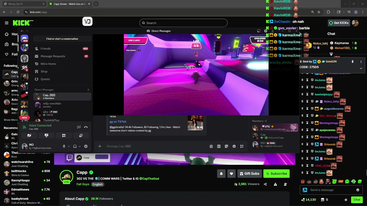Image resolution: width=367 pixels, height=206 pixels.
Task: Open Discord emoji picker
Action: (234, 146)
